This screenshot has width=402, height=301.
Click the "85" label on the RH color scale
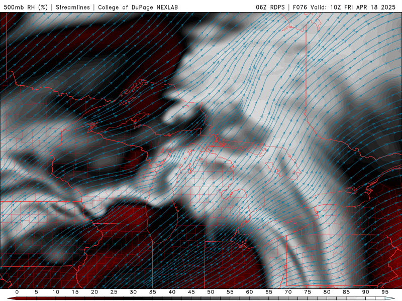click(x=346, y=292)
